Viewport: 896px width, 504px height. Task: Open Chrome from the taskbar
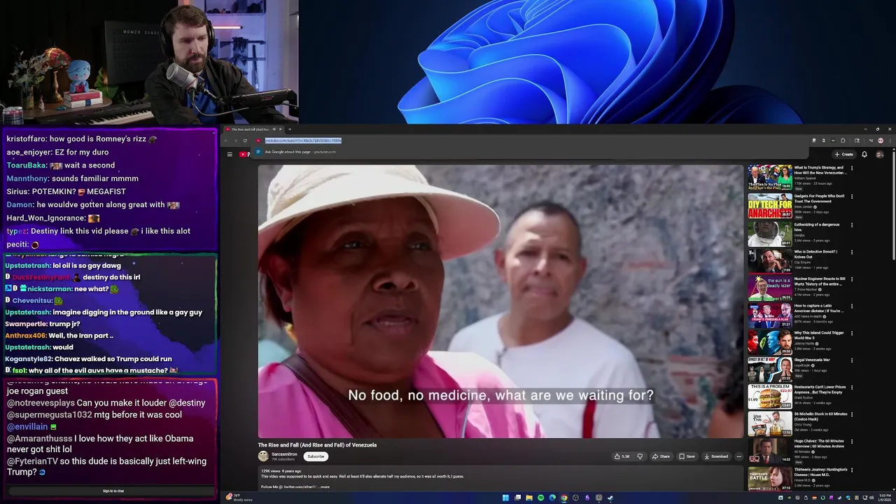tap(563, 498)
